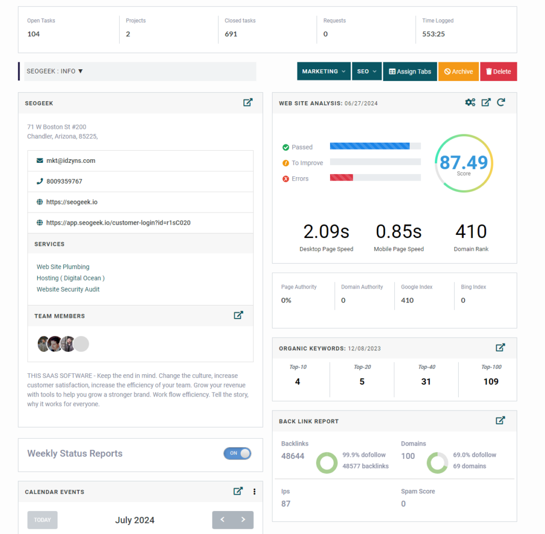This screenshot has height=534, width=545.
Task: Click the Top-100 keywords count 109
Action: point(491,382)
